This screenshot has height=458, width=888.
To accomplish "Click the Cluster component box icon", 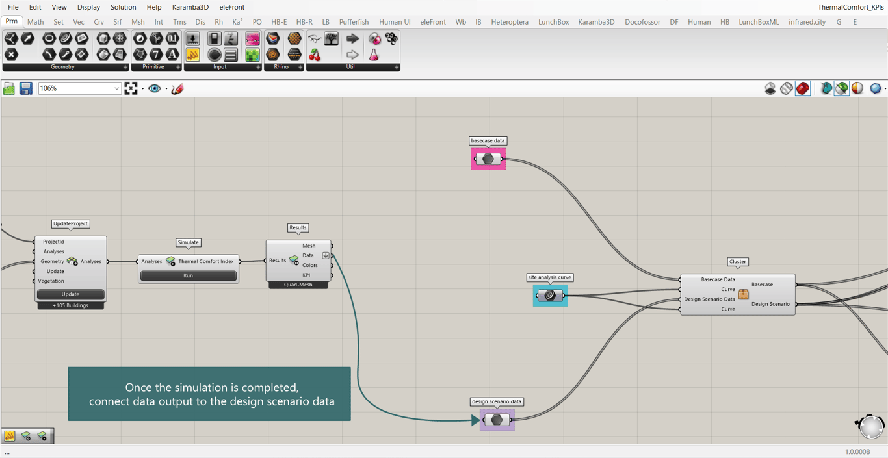I will (743, 294).
